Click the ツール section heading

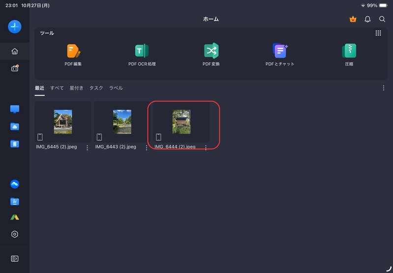pos(47,33)
